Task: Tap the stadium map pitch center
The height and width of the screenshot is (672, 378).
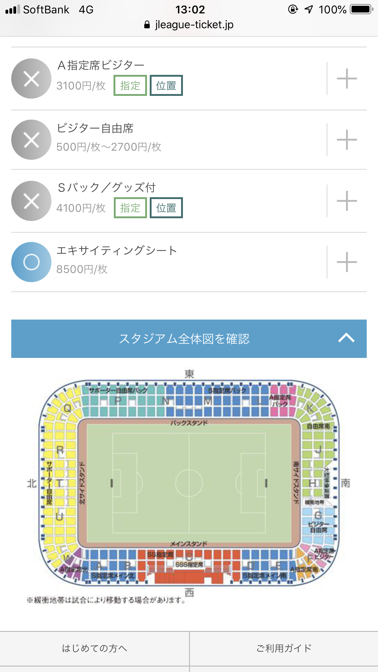Action: point(189,483)
